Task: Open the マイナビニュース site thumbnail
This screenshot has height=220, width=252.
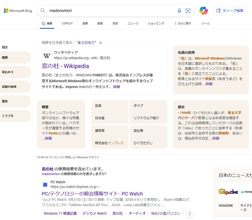Action: (x=246, y=192)
